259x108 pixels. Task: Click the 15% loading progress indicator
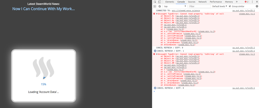[43, 84]
